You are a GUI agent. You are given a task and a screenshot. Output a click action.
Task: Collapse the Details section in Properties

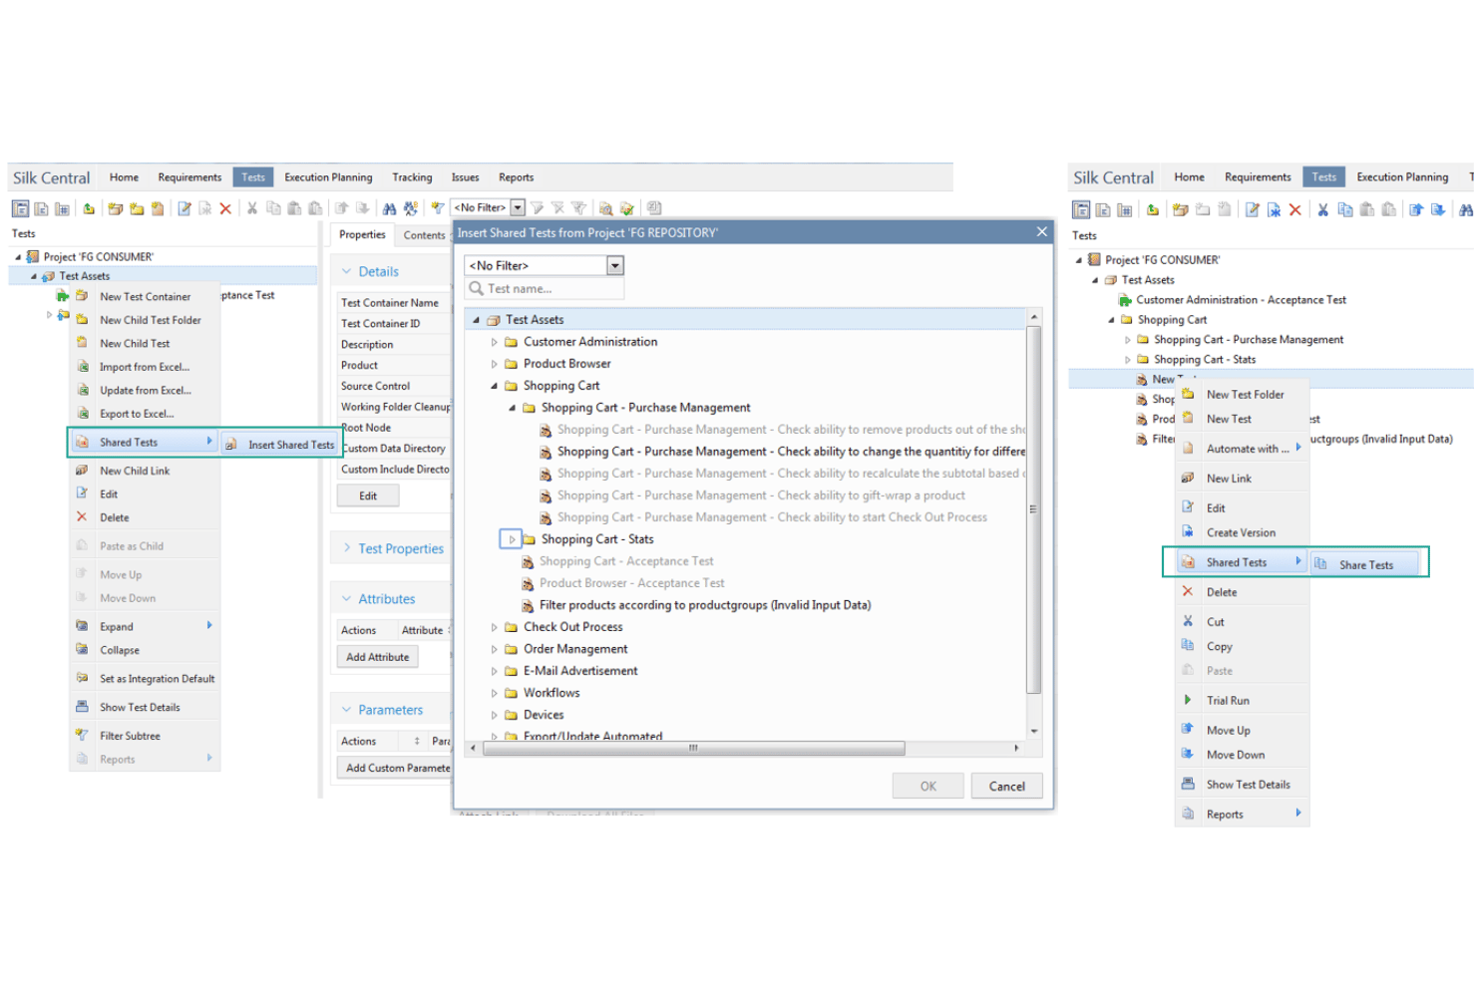[346, 271]
